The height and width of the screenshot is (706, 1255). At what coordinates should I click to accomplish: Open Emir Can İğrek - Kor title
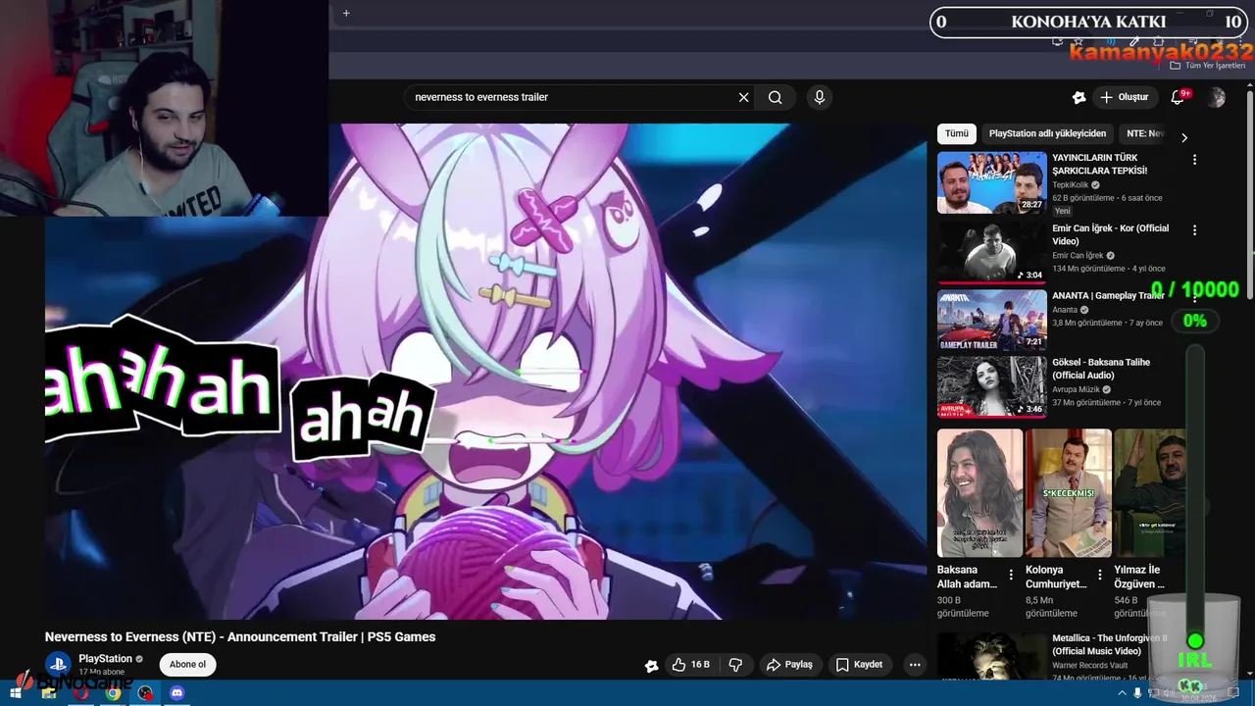[1110, 234]
